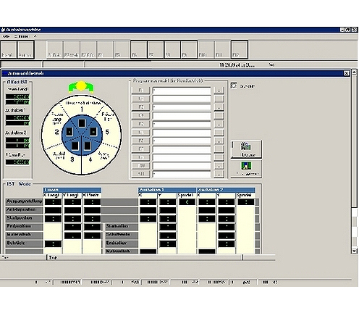The width and height of the screenshot is (359, 313).
Task: Click the green and yellow gripper icon above the rotary table
Action: coord(81,87)
